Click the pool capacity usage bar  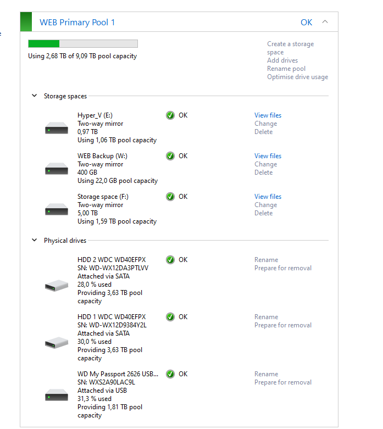[x=83, y=44]
